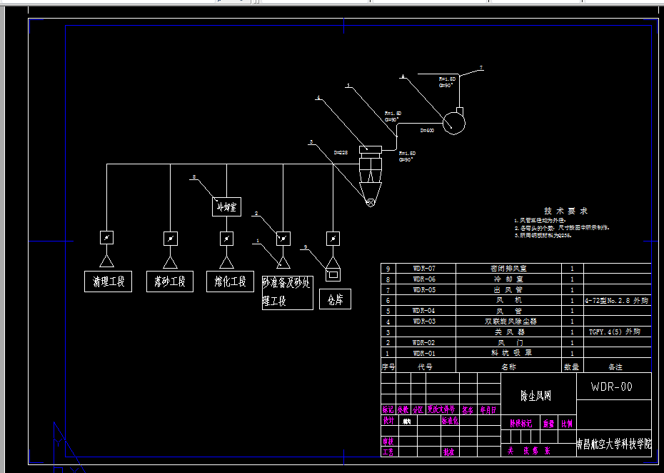Select the damper symbol below the 冷却室 box

[x=226, y=238]
